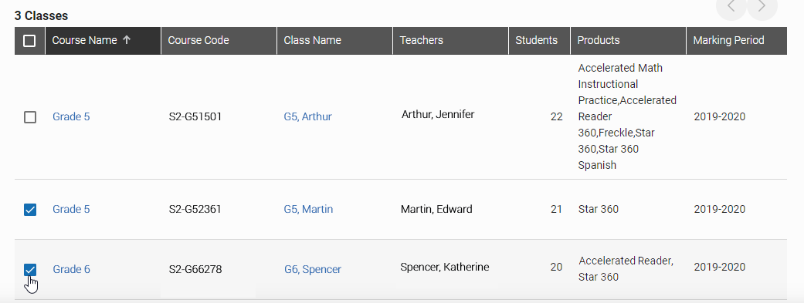Uncheck the Grade 6 Spencer row checkbox
The width and height of the screenshot is (804, 303).
tap(30, 270)
